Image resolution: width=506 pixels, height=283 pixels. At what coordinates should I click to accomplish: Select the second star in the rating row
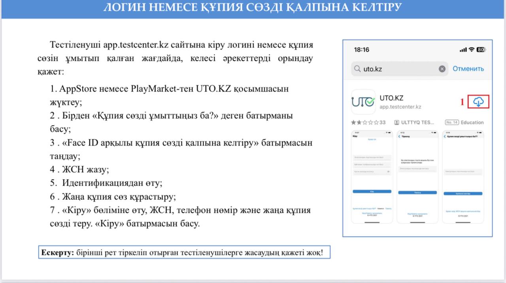[x=359, y=122]
